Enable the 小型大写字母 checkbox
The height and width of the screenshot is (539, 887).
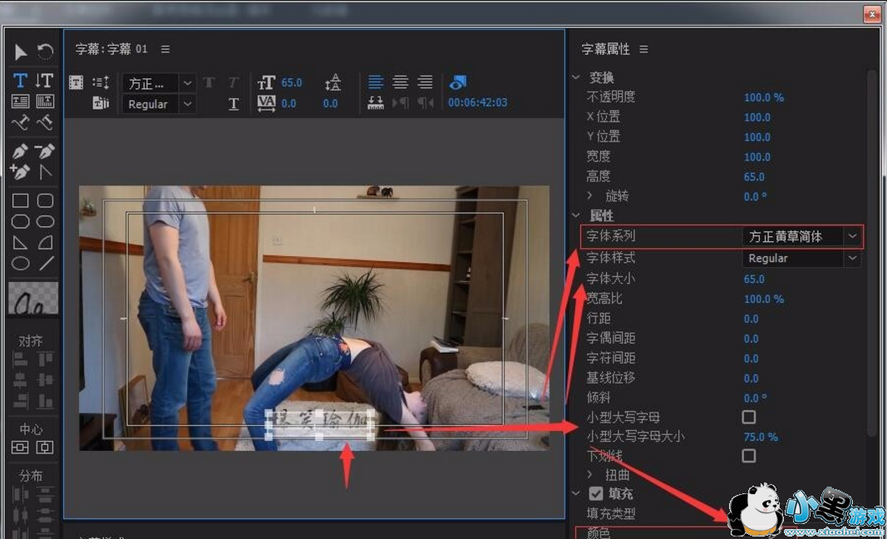coord(749,417)
